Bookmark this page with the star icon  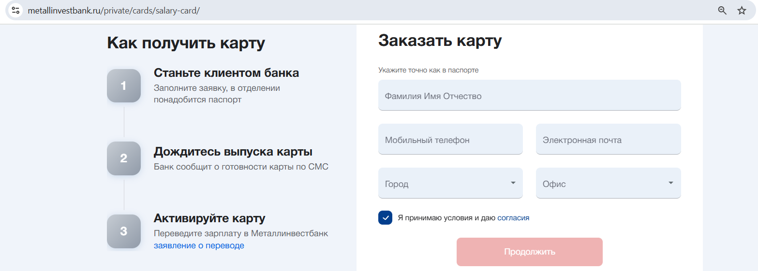point(742,11)
